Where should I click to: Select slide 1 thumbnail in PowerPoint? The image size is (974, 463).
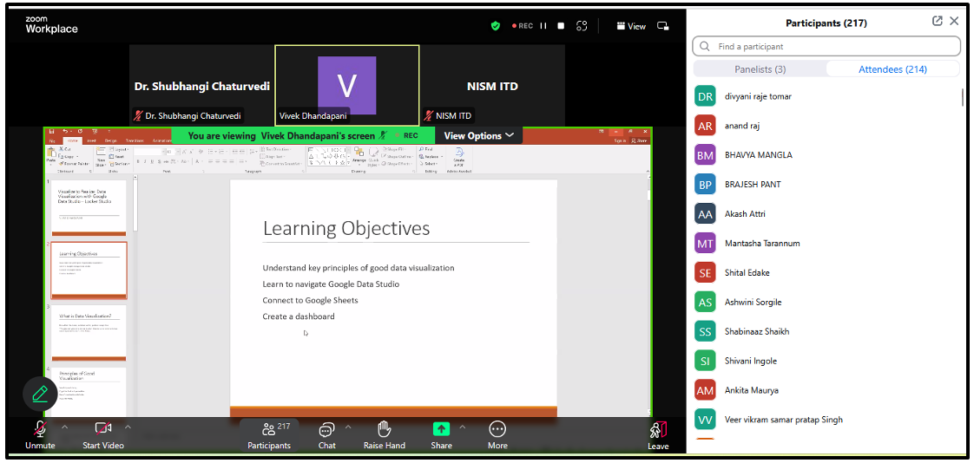(x=89, y=207)
